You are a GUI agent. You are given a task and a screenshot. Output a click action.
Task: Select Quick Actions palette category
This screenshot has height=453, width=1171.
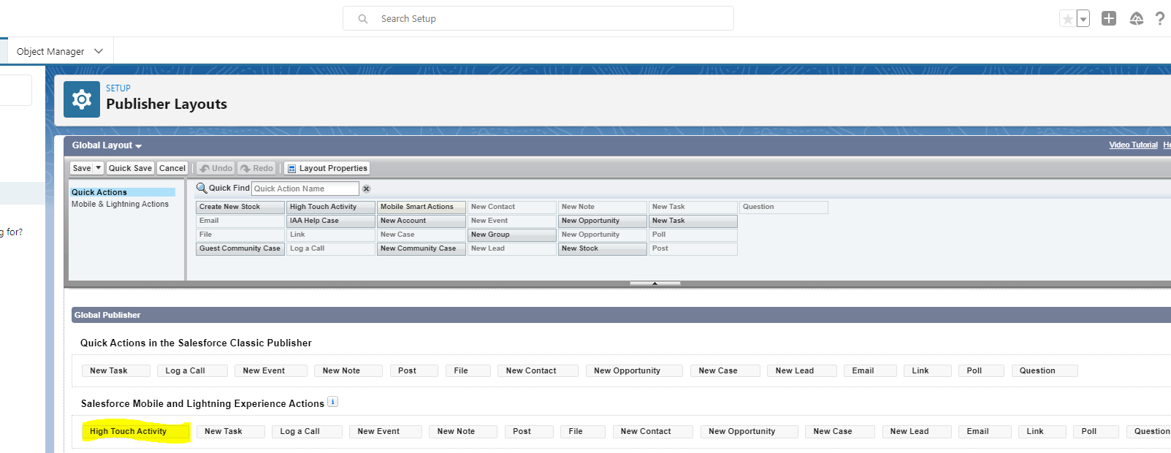pyautogui.click(x=99, y=192)
